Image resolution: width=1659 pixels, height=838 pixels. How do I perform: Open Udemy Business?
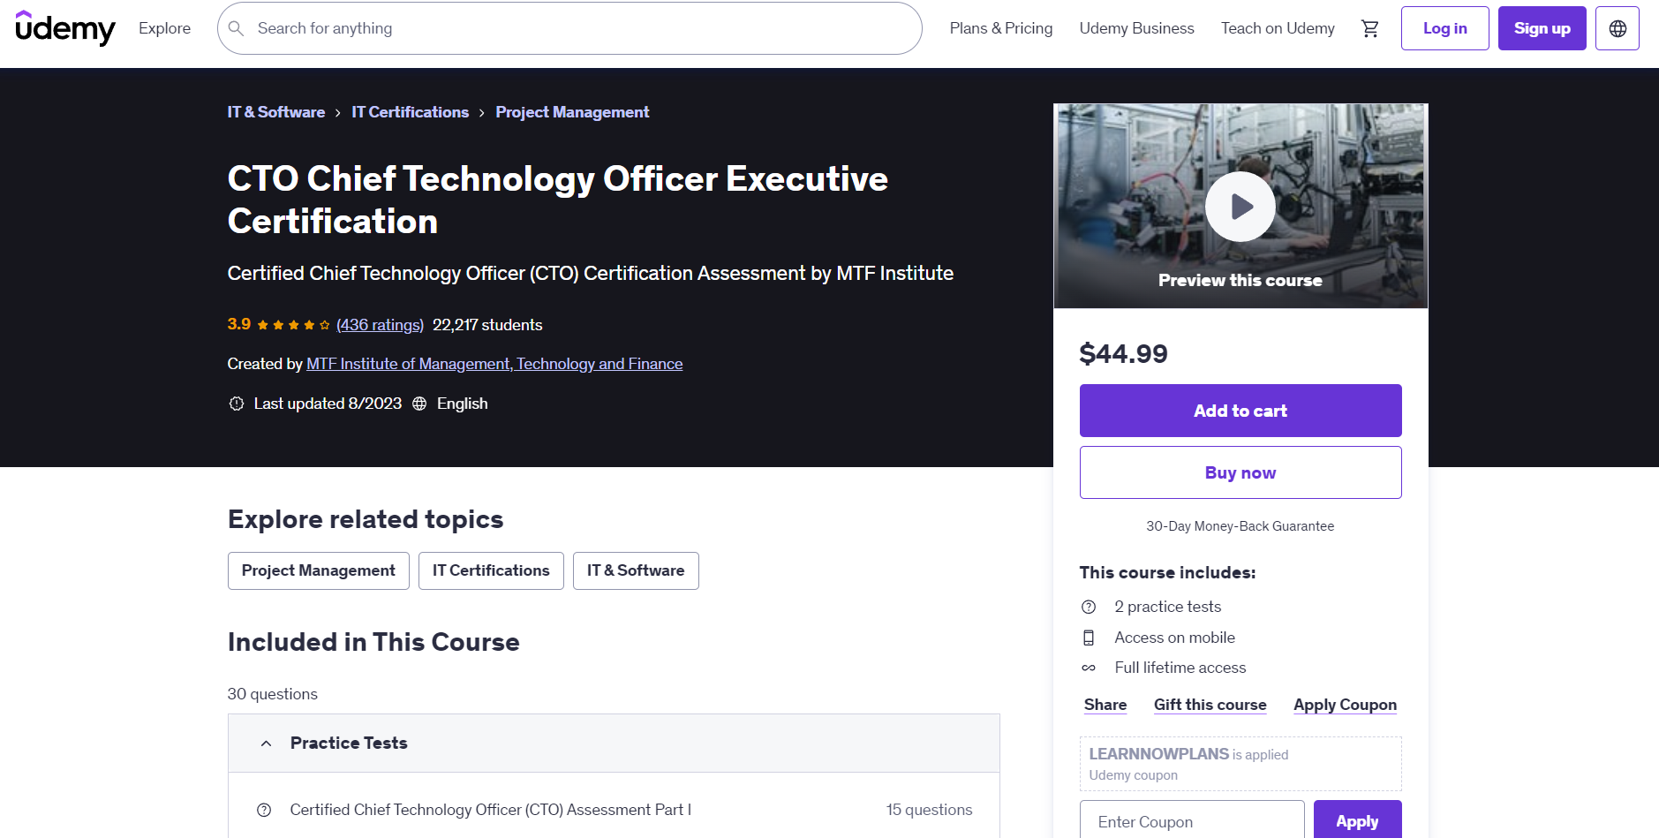tap(1136, 28)
